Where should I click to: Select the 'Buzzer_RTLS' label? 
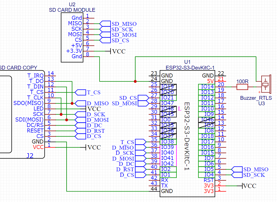(256, 98)
